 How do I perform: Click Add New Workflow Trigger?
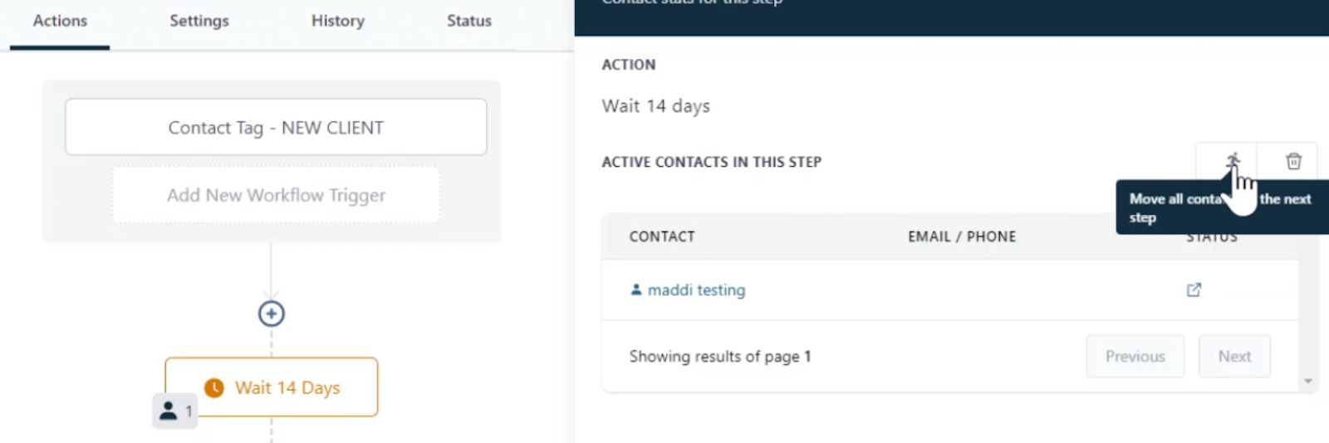(x=276, y=195)
